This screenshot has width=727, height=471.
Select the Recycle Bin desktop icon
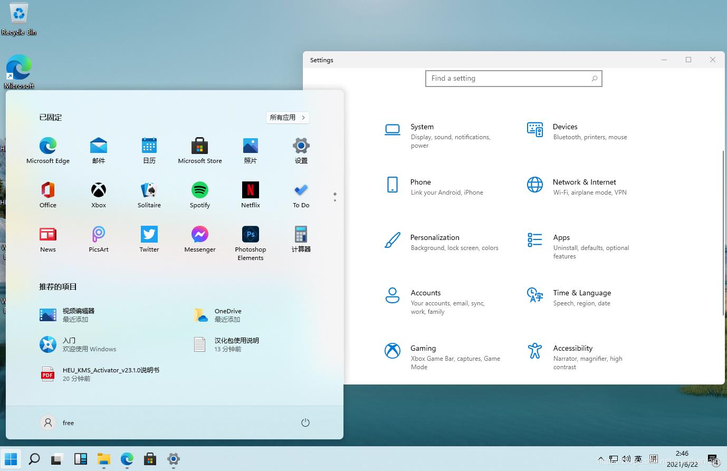point(19,19)
